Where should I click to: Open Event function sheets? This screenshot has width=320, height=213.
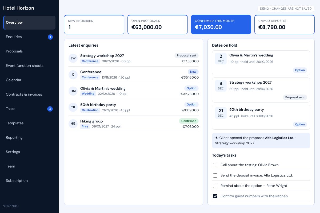tap(29, 66)
